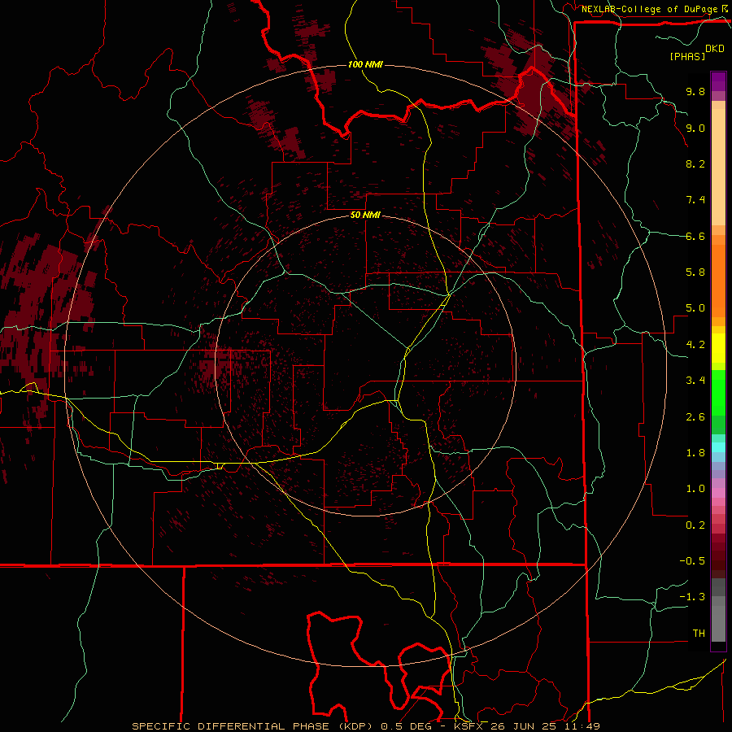This screenshot has width=732, height=732.
Task: Click the NEXLAB-College of DuPage credit text
Action: [x=649, y=9]
